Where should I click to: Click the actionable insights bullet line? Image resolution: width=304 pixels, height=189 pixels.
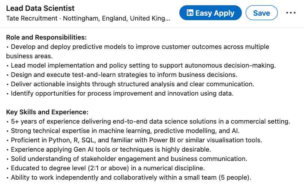point(131,84)
